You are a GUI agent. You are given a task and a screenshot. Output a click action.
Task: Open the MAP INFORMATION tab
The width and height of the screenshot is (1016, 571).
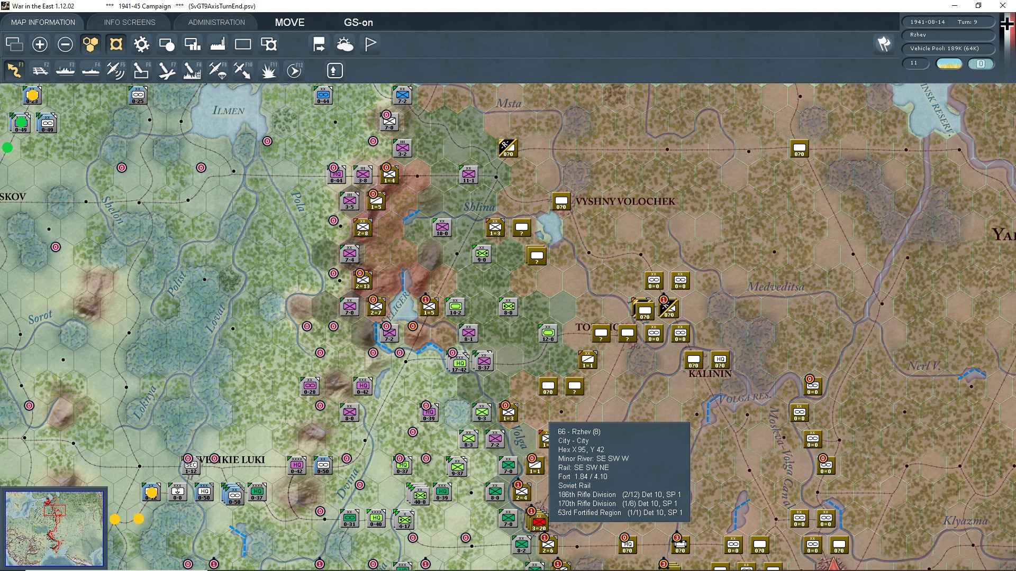click(x=43, y=22)
